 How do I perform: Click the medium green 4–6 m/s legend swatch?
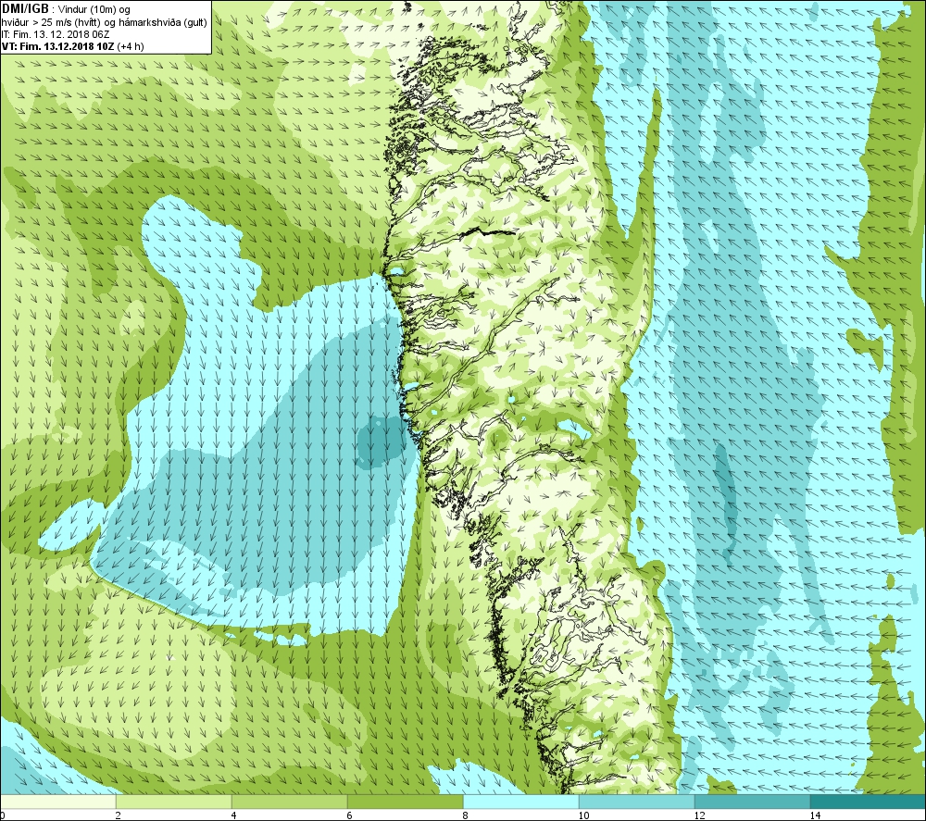click(289, 802)
